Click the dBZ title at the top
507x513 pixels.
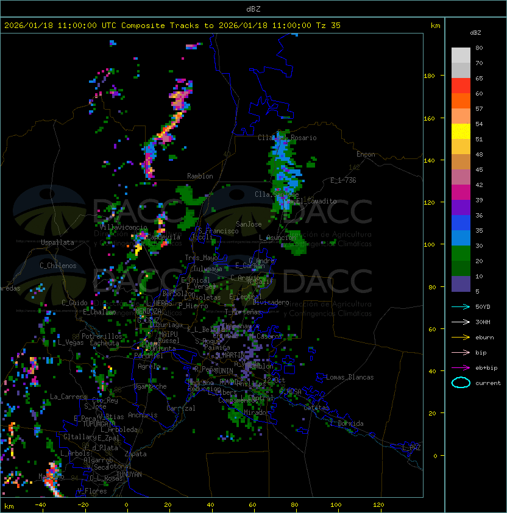[253, 9]
